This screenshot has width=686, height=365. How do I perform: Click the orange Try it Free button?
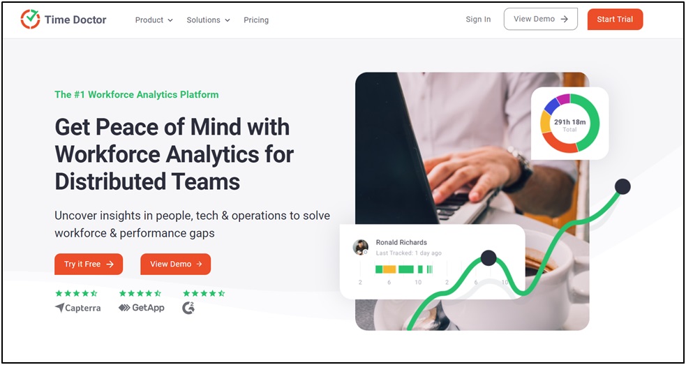[x=89, y=265]
